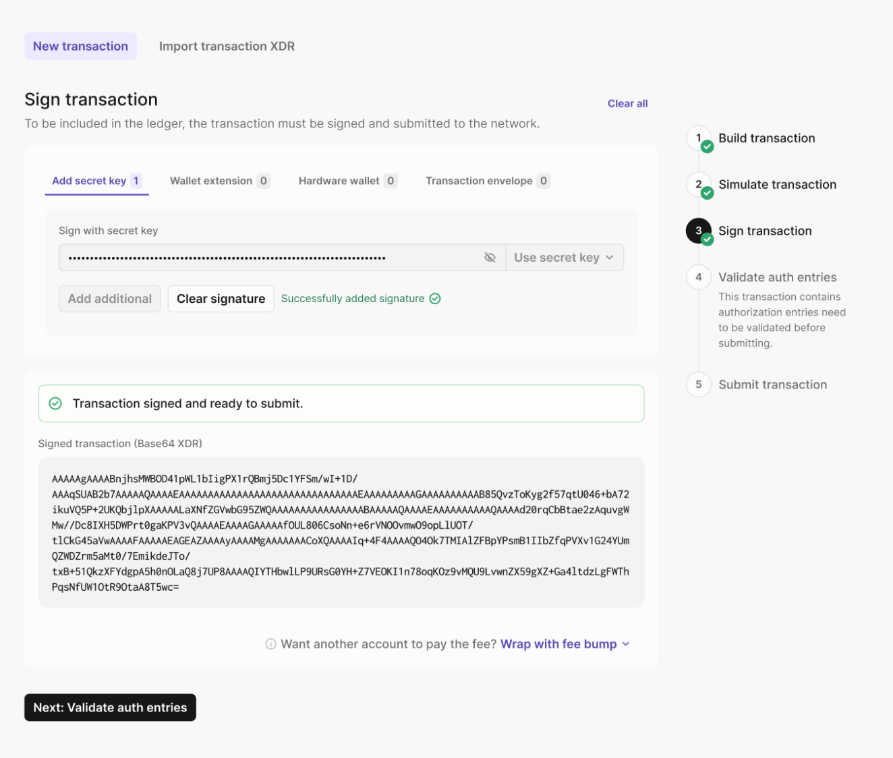Click step 2 Simulate transaction circle
This screenshot has height=758, width=893.
click(x=699, y=185)
